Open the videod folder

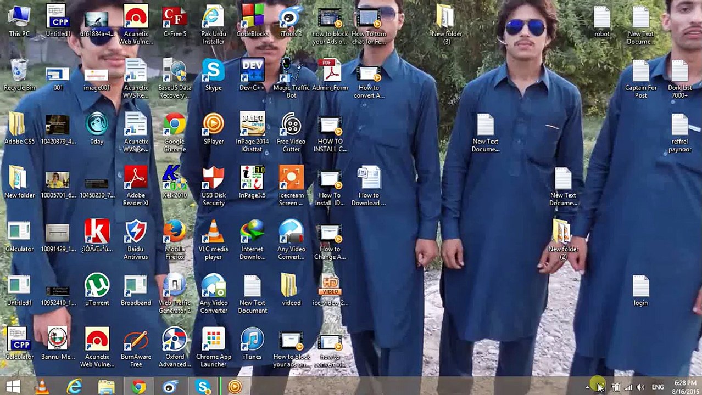(x=291, y=291)
